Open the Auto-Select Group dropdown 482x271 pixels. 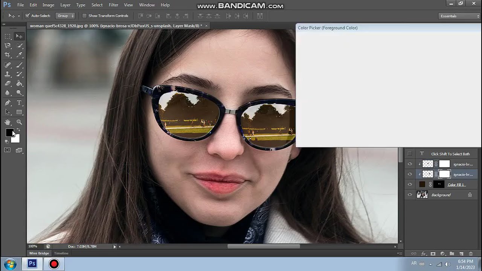point(66,16)
